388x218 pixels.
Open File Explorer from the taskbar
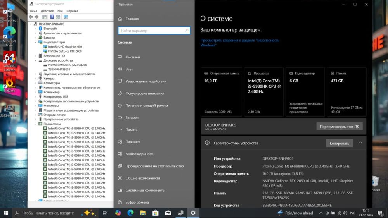[143, 213]
